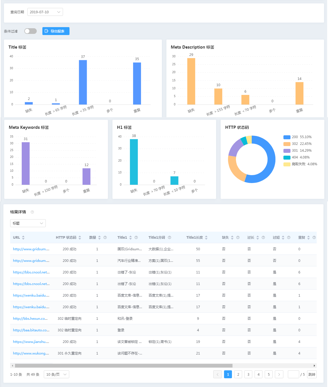Click help icon next to 缺失
This screenshot has width=328, height=387.
pos(238,238)
